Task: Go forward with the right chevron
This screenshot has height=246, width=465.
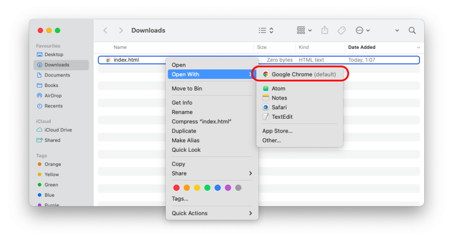Action: click(x=121, y=30)
